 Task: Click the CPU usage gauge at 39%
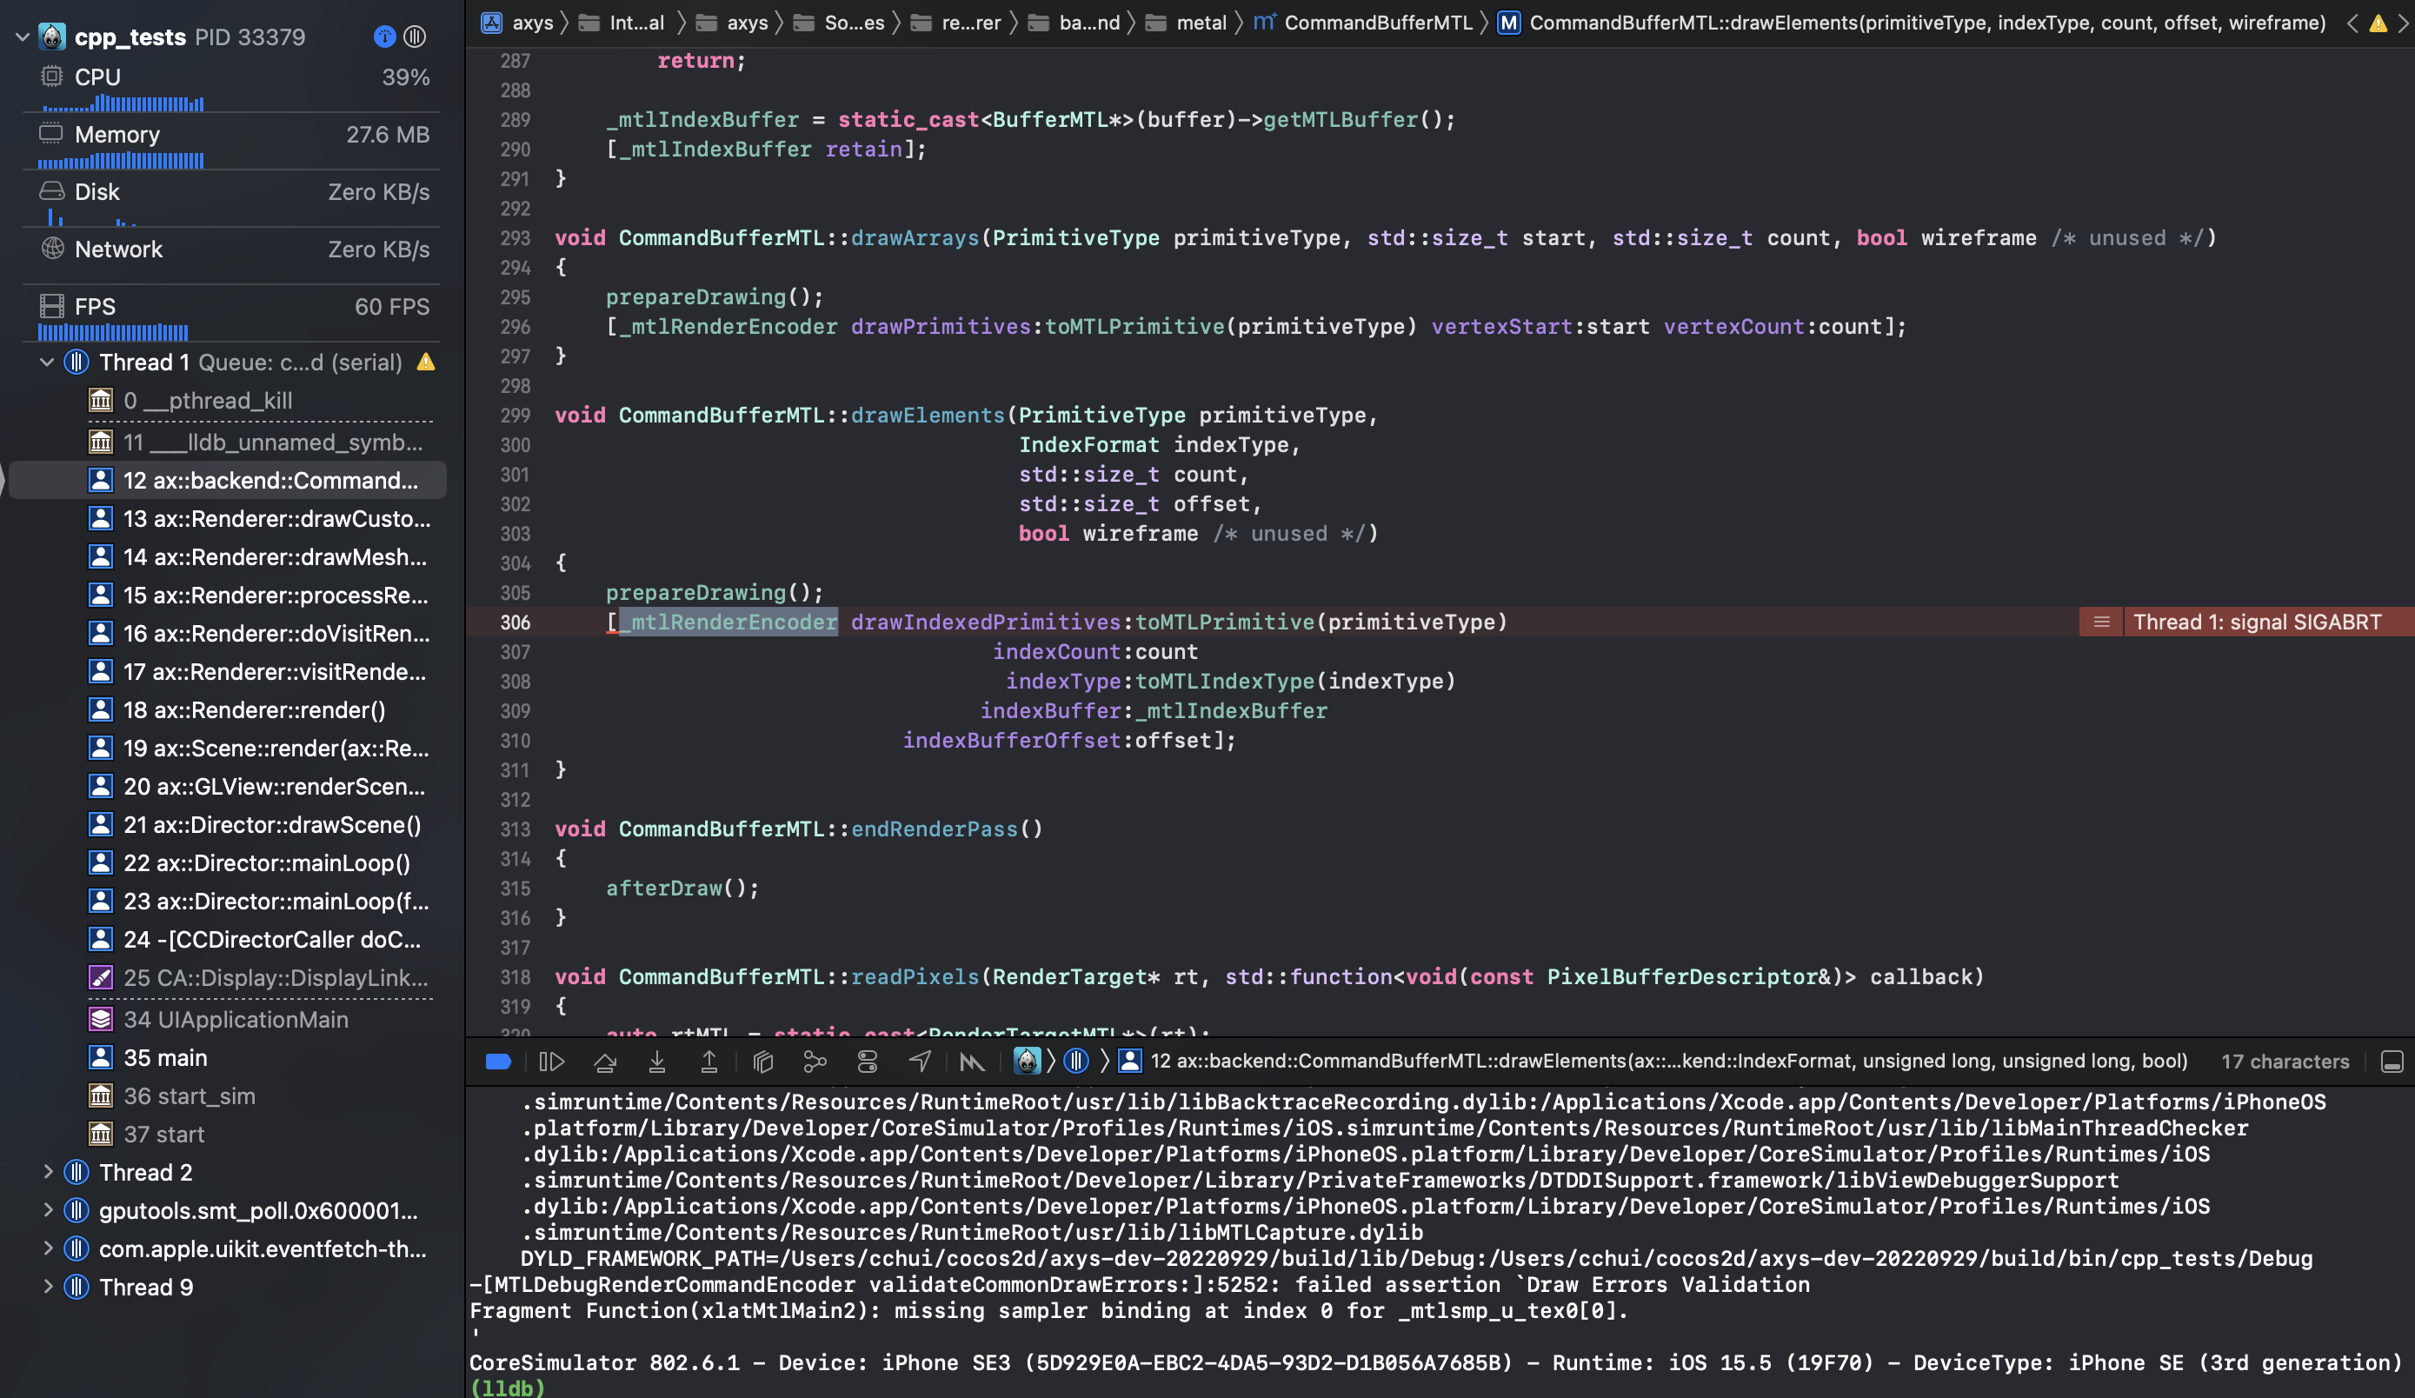[231, 87]
